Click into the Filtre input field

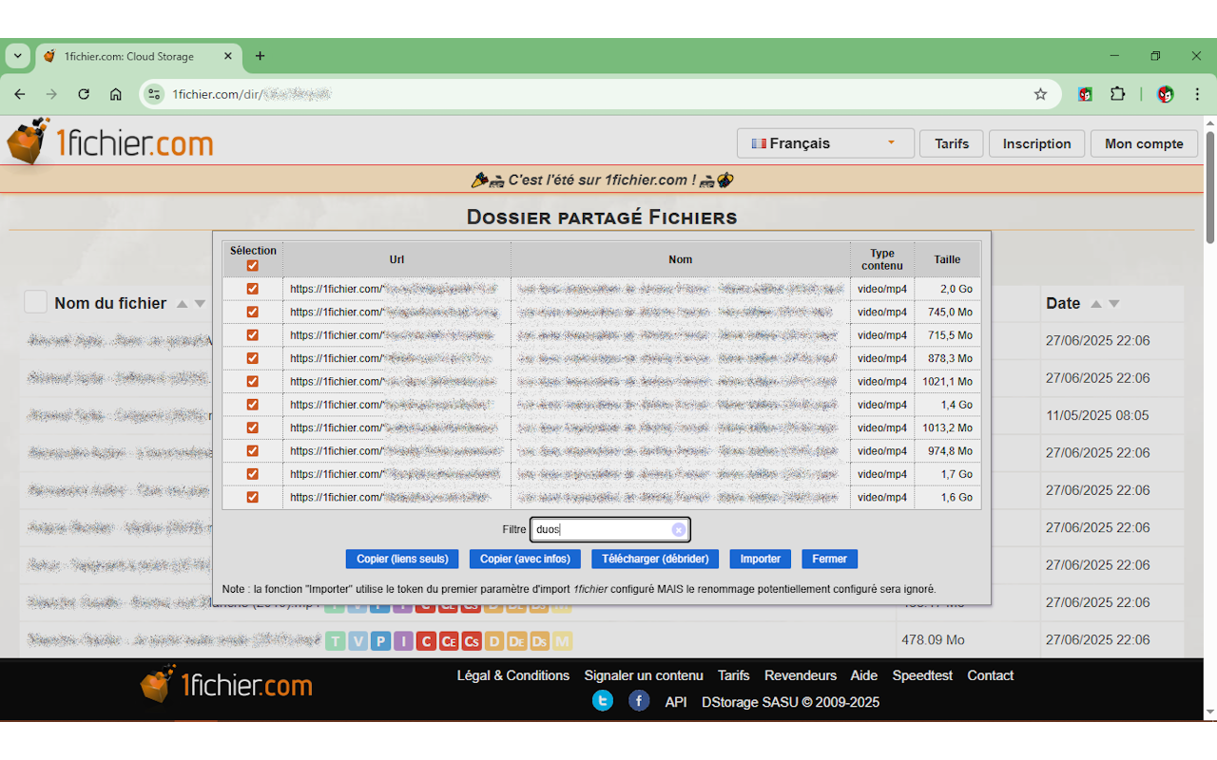(609, 530)
